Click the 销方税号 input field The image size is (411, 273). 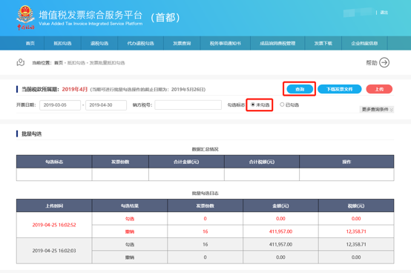[188, 105]
